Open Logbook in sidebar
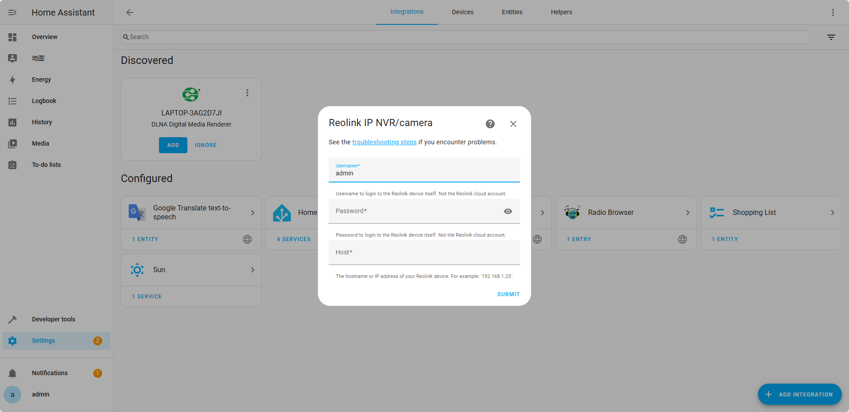Image resolution: width=849 pixels, height=412 pixels. pyautogui.click(x=56, y=101)
